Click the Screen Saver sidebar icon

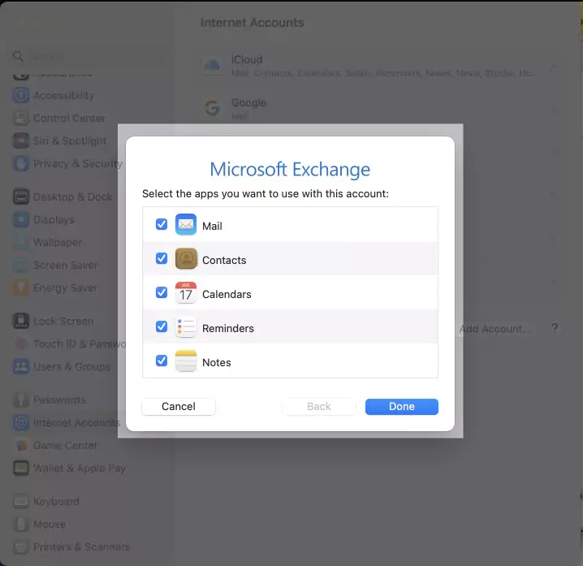[21, 266]
